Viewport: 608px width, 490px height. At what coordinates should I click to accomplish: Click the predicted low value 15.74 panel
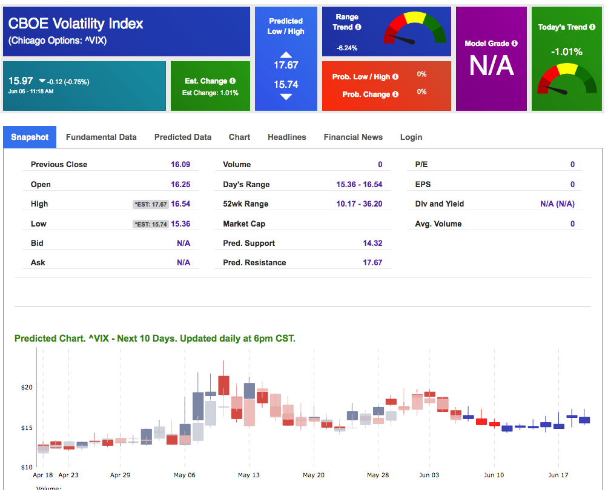(x=286, y=84)
